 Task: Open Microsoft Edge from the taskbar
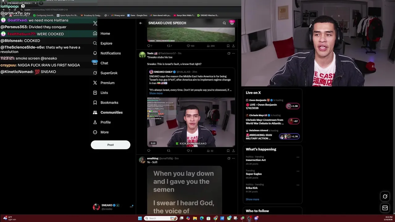[202, 218]
